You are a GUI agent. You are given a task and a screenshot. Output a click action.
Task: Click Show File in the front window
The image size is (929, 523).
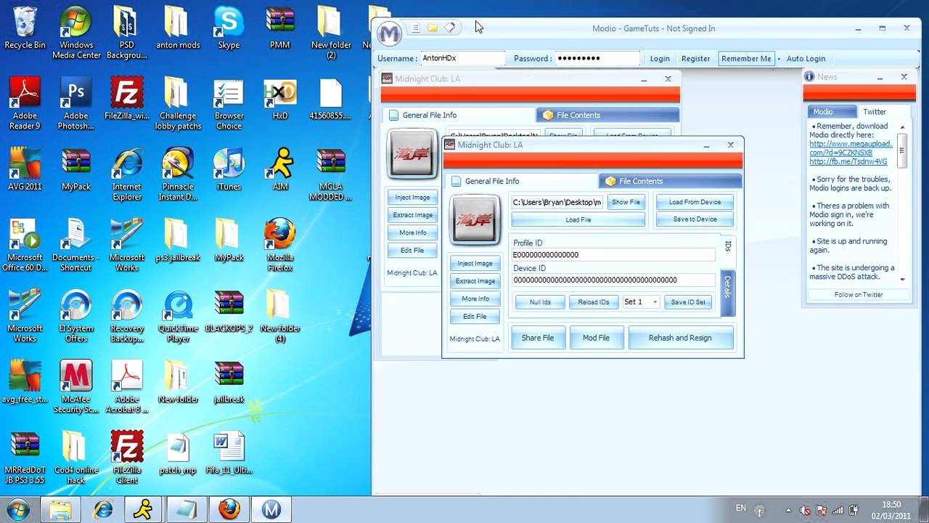[626, 202]
